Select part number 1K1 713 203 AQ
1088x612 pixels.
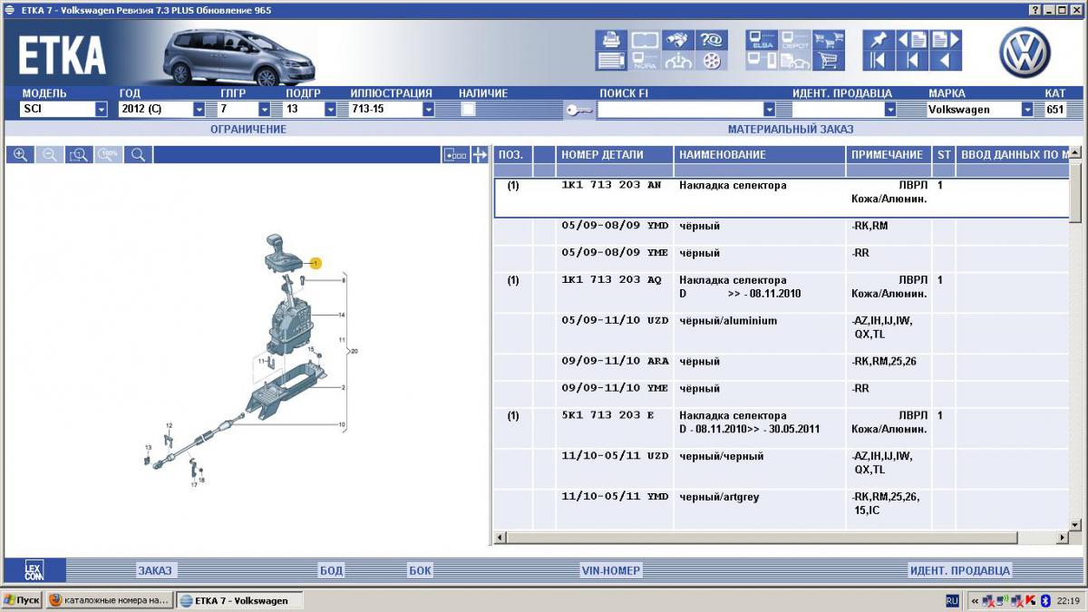click(612, 280)
